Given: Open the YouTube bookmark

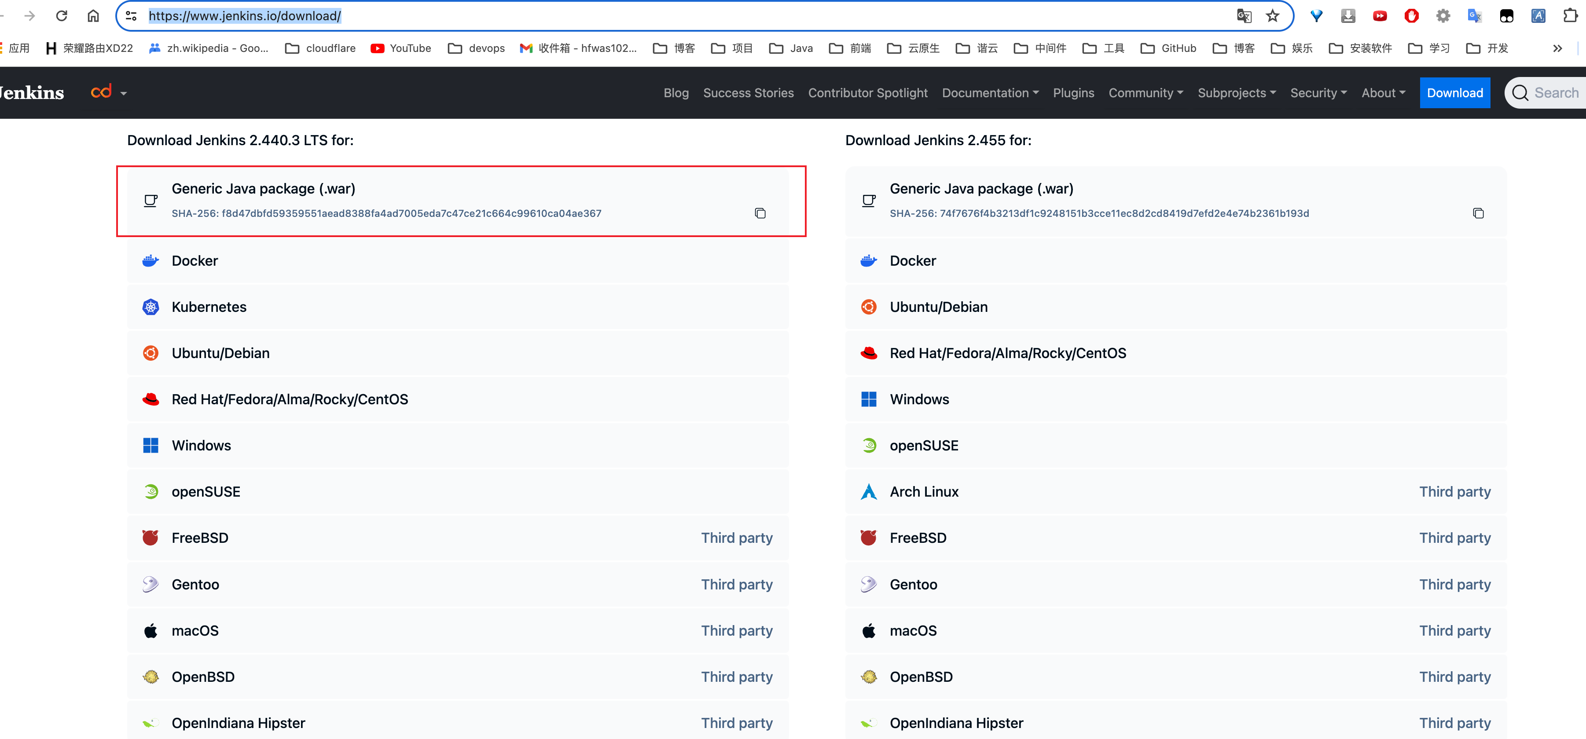Looking at the screenshot, I should click(x=401, y=48).
